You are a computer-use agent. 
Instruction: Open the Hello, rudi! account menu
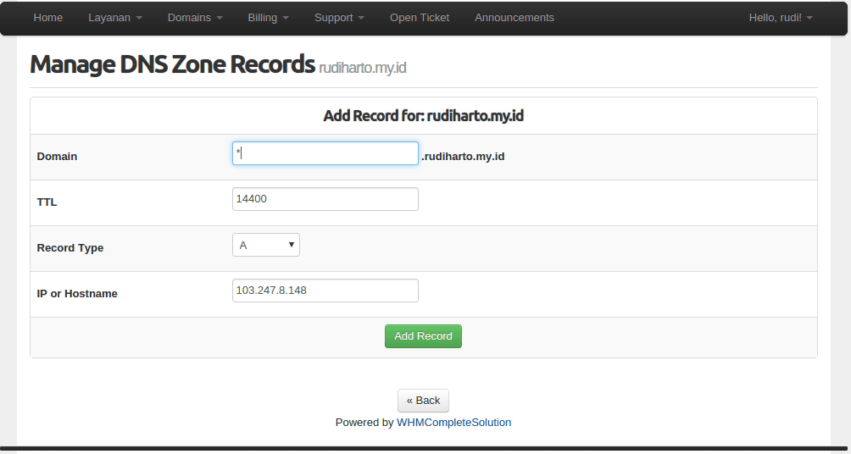(781, 17)
